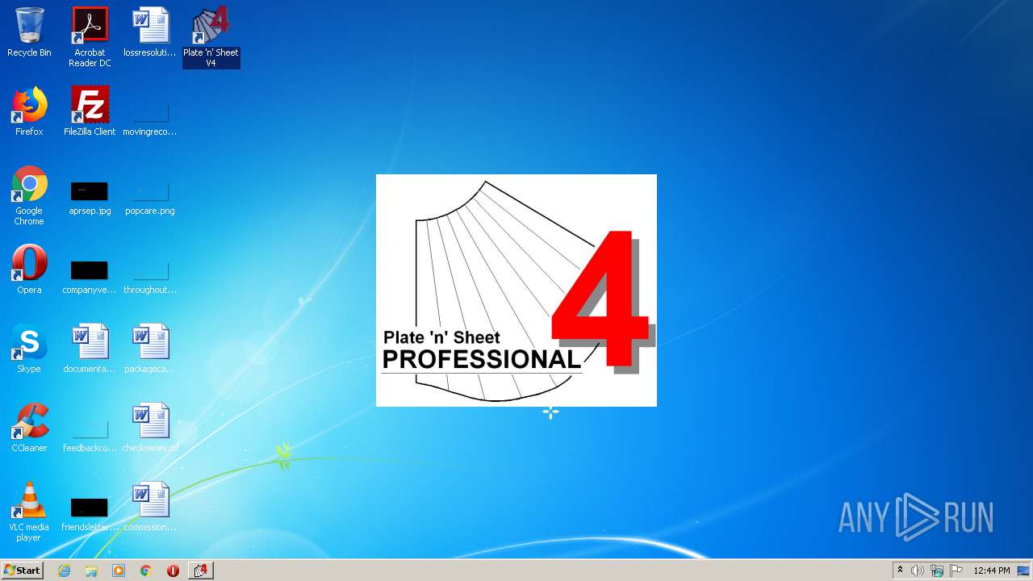Select the lossresoluti... Word document
The height and width of the screenshot is (581, 1033).
click(x=150, y=33)
